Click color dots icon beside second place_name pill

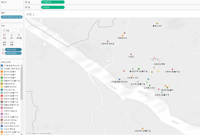(x=3, y=53)
